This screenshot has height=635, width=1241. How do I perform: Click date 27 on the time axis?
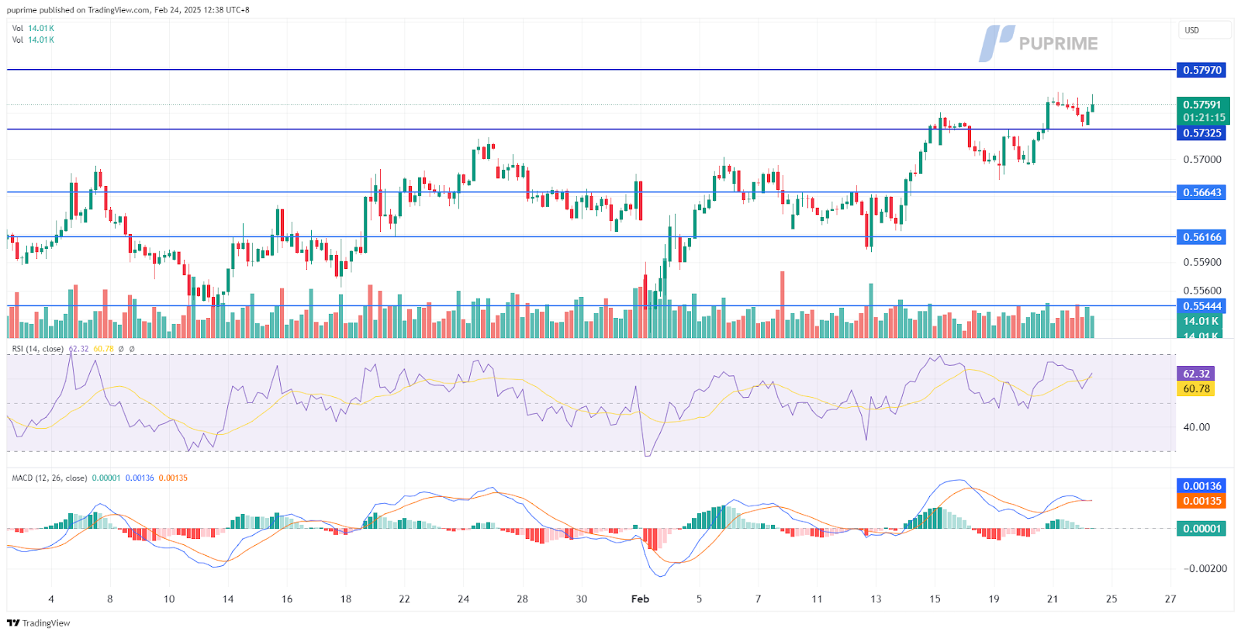[x=1170, y=599]
